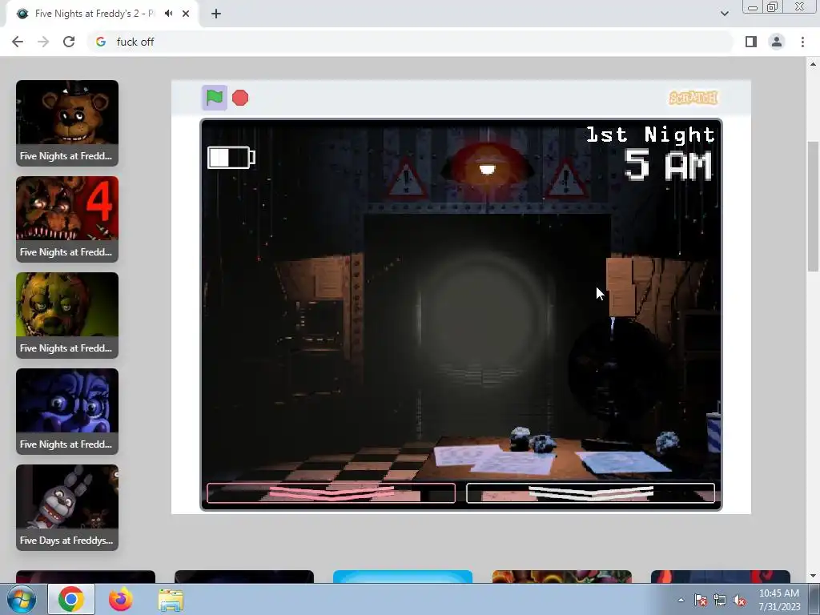Open the right white camera monitor bar
The width and height of the screenshot is (820, 615).
tap(590, 493)
